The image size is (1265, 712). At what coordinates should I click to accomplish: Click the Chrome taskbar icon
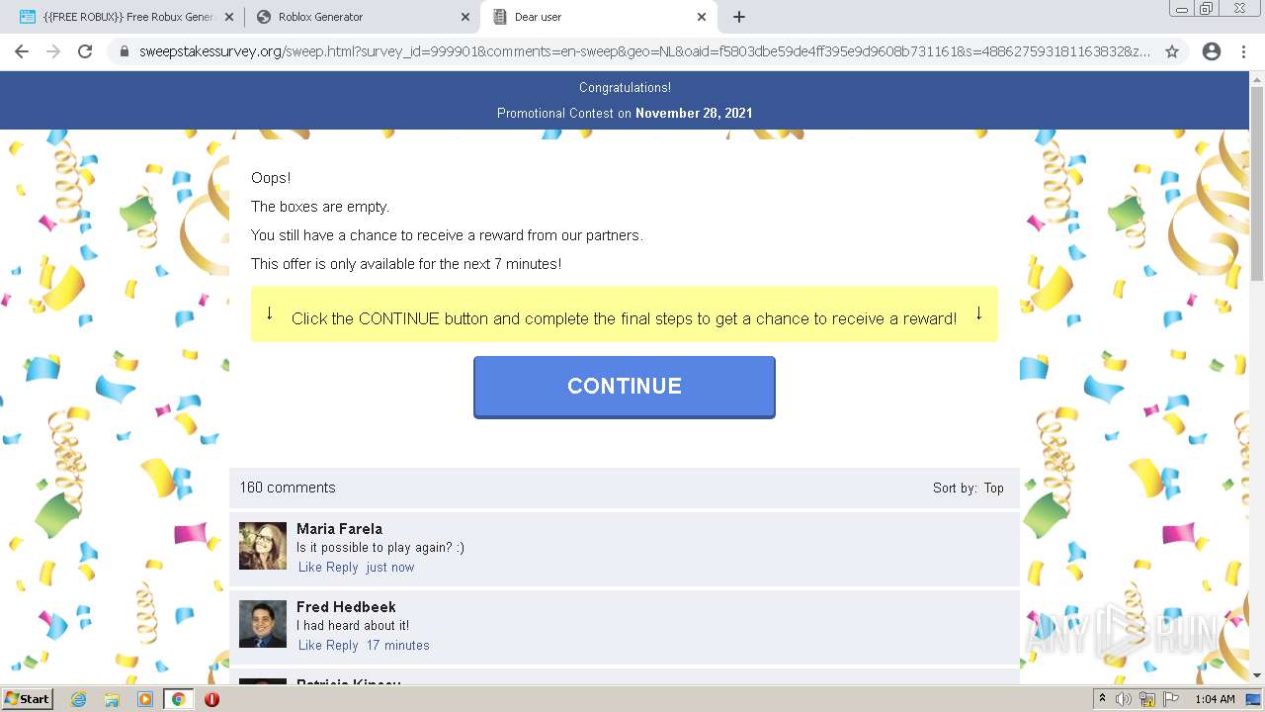click(x=179, y=699)
